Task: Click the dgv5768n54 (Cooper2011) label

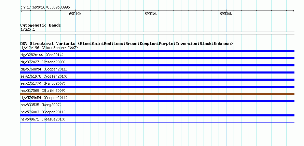Action: [44, 69]
